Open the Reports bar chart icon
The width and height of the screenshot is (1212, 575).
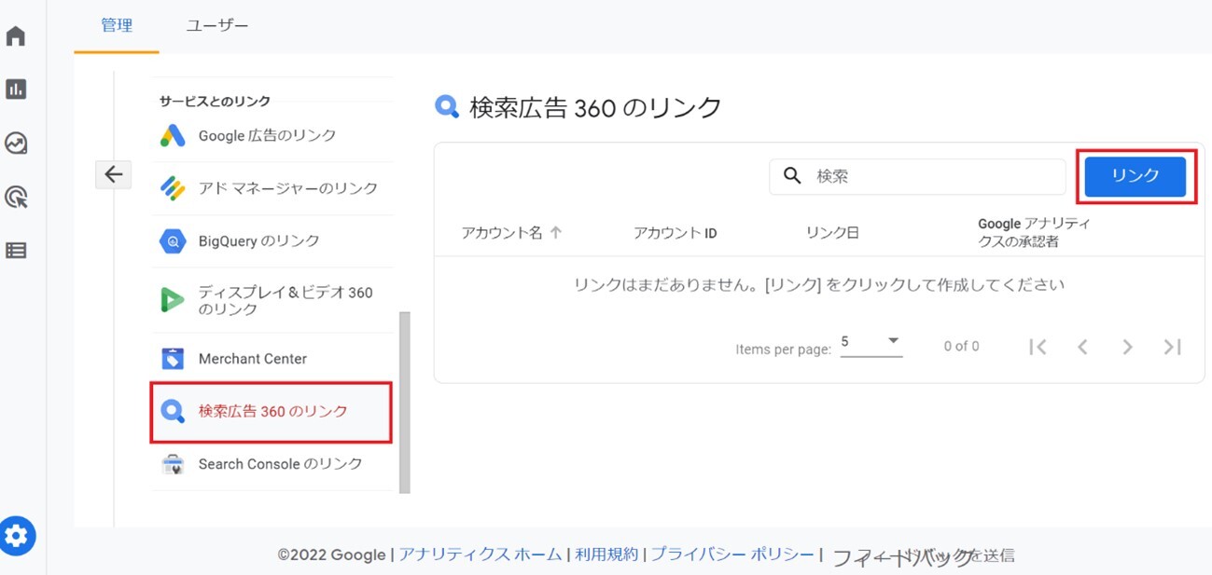click(16, 89)
